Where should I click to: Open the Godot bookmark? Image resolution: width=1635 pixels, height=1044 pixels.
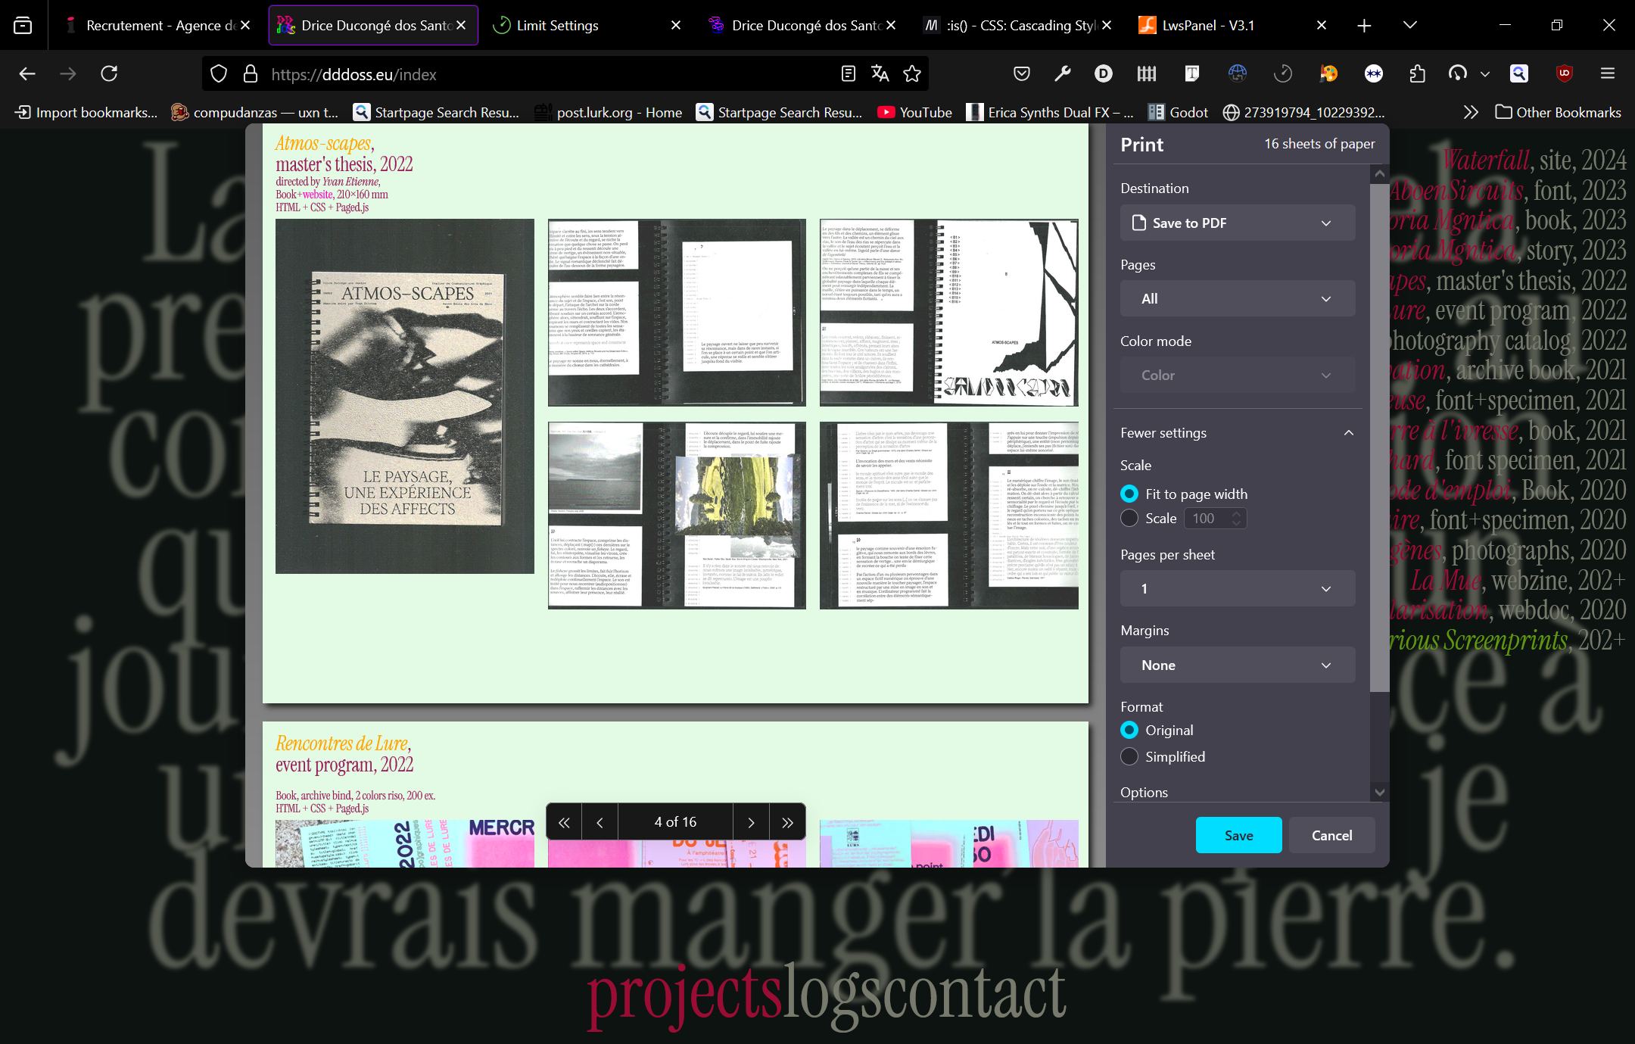pyautogui.click(x=1179, y=112)
